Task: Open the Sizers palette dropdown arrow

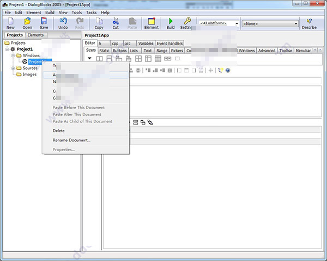Action: click(89, 58)
